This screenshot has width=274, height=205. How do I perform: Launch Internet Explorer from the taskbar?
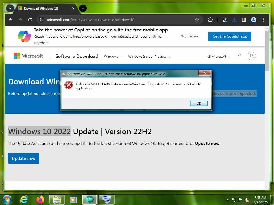pos(24,200)
